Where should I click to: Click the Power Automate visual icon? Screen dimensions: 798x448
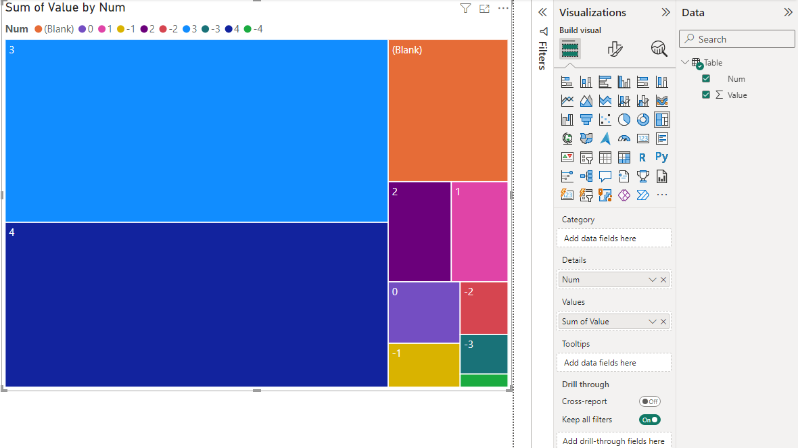tap(642, 195)
